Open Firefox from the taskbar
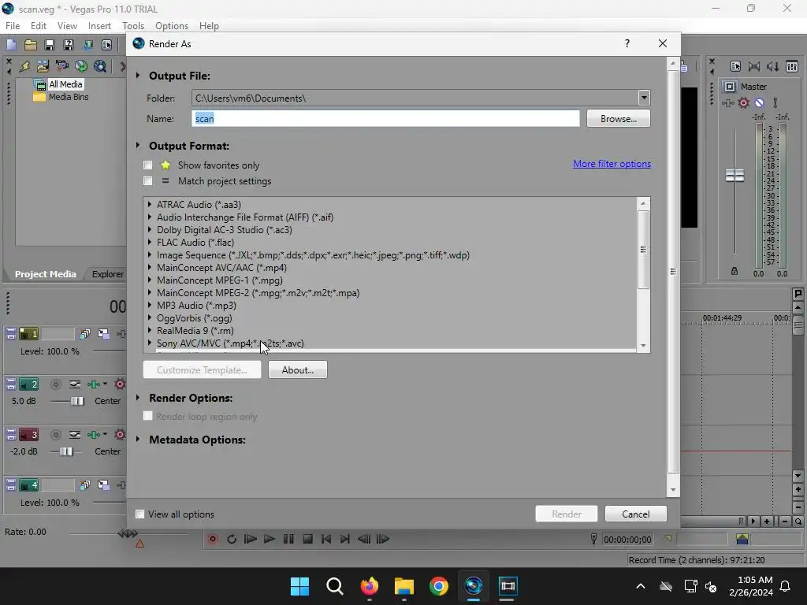The width and height of the screenshot is (807, 605). coord(369,586)
